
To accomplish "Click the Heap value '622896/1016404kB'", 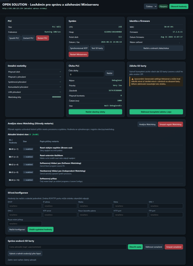I will point(113,32).
